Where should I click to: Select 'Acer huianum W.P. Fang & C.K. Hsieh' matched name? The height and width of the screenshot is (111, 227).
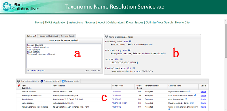pos(68,99)
